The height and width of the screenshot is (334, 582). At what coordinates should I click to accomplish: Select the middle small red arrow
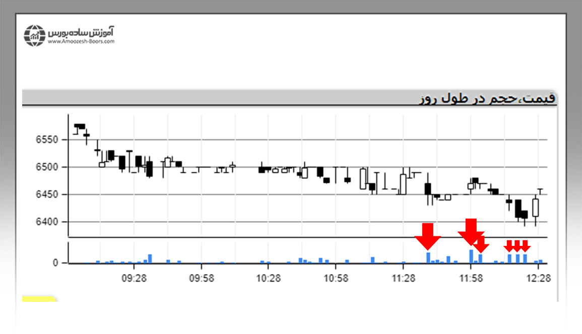pos(517,246)
